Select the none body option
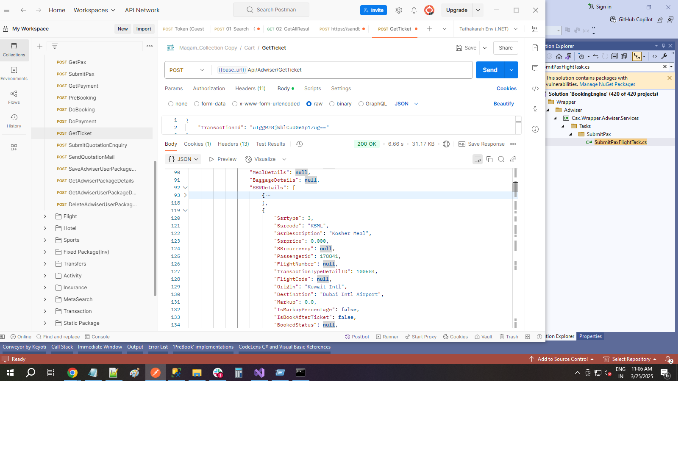Viewport: 695px width, 454px height. click(x=171, y=104)
